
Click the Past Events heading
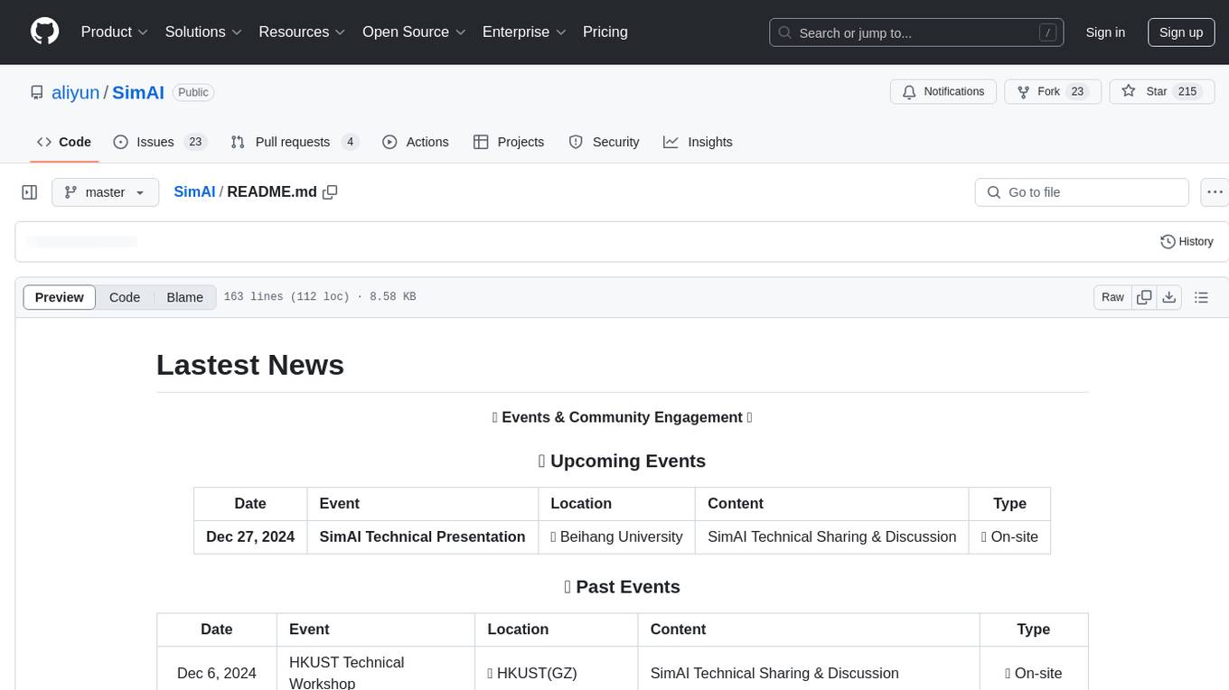(x=622, y=586)
